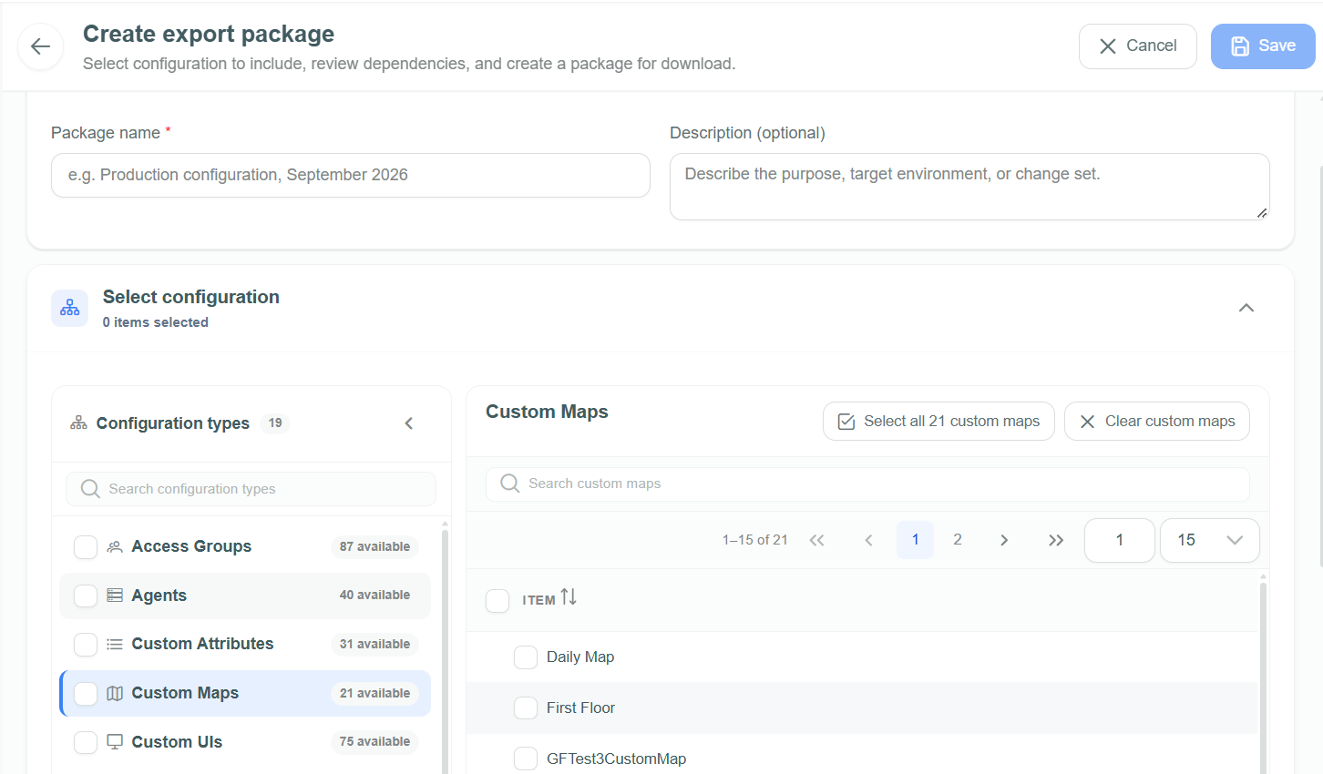This screenshot has width=1323, height=774.
Task: Click the Custom Maps map icon
Action: click(115, 693)
